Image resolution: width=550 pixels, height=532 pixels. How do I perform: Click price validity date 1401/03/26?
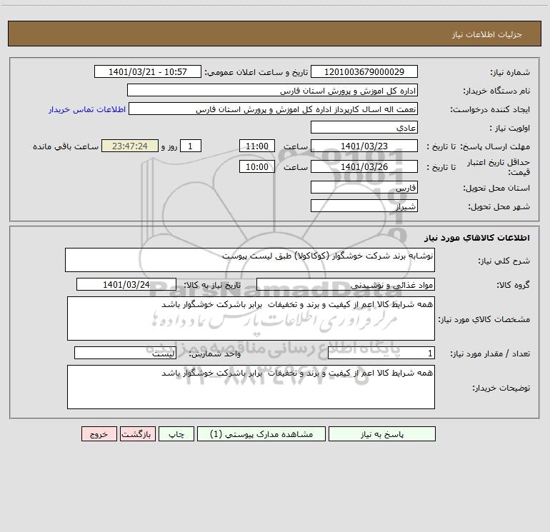(x=364, y=166)
